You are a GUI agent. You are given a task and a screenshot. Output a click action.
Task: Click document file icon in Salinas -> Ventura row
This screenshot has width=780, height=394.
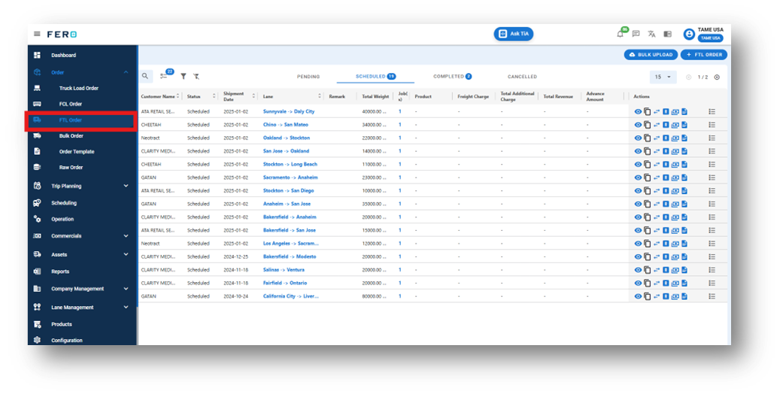click(684, 270)
